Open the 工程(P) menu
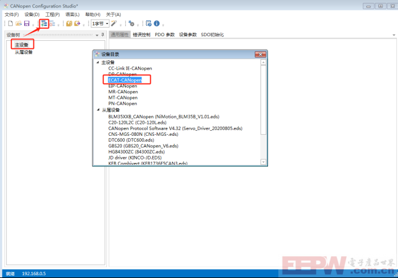398x278 pixels. click(52, 14)
